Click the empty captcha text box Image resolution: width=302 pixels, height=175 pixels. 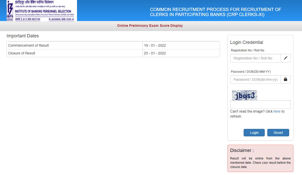tap(260, 105)
